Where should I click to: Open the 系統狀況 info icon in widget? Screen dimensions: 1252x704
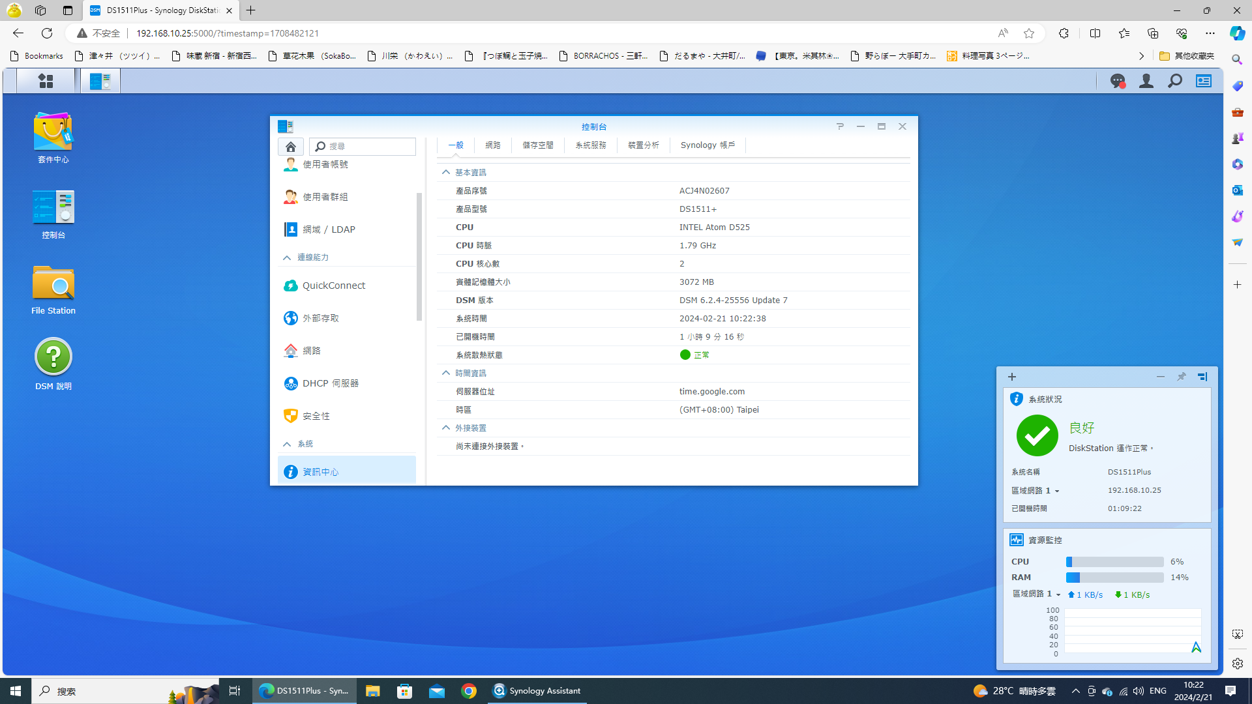pos(1016,399)
